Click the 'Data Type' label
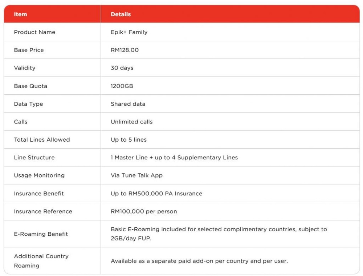This screenshot has width=363, height=276. click(x=28, y=104)
